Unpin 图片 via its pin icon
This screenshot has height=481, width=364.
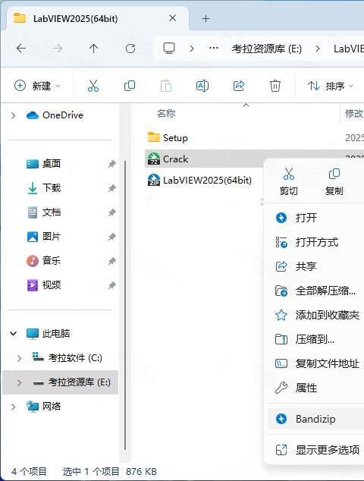[112, 237]
